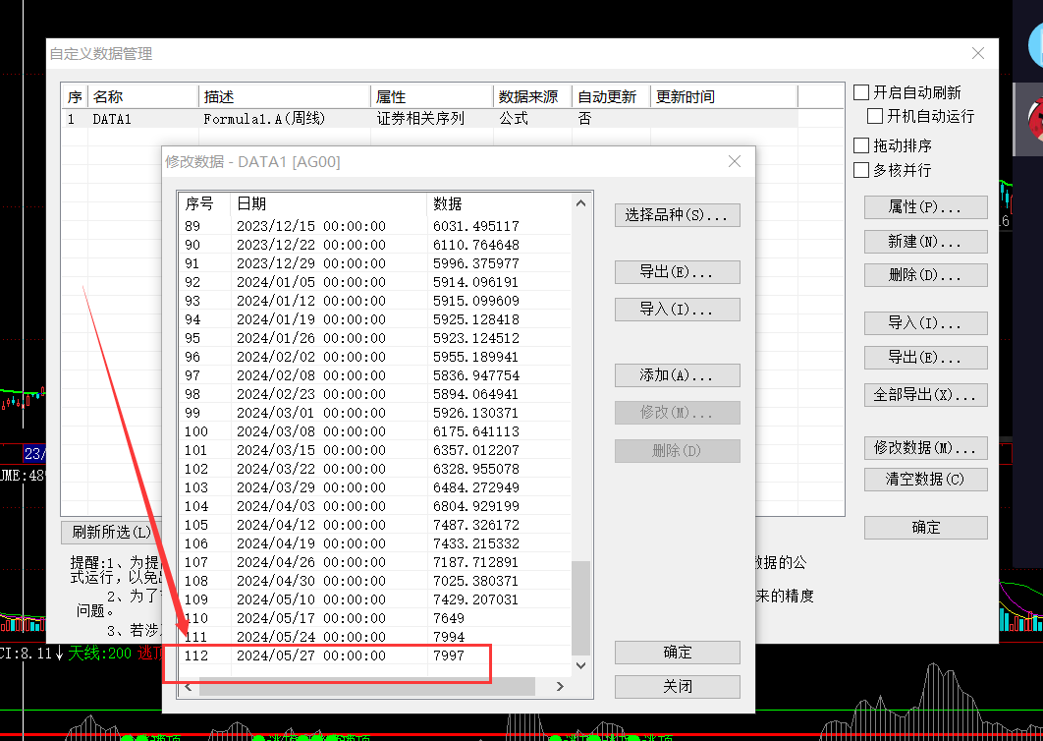This screenshot has height=741, width=1043.
Task: Enable the 开启自动刷新 checkbox
Action: click(861, 92)
